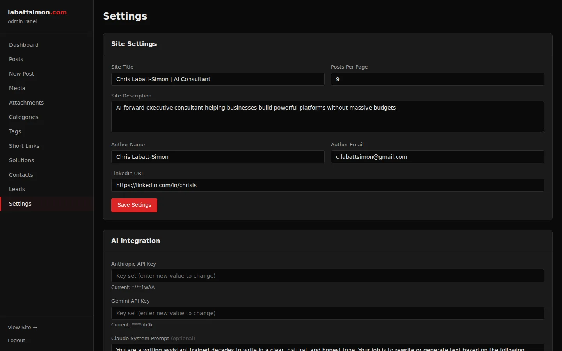Edit the Posts Per Page value
Screen dimensions: 562x351
(437, 79)
